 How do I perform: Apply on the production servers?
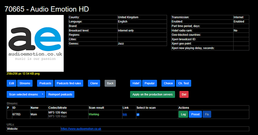click(153, 94)
